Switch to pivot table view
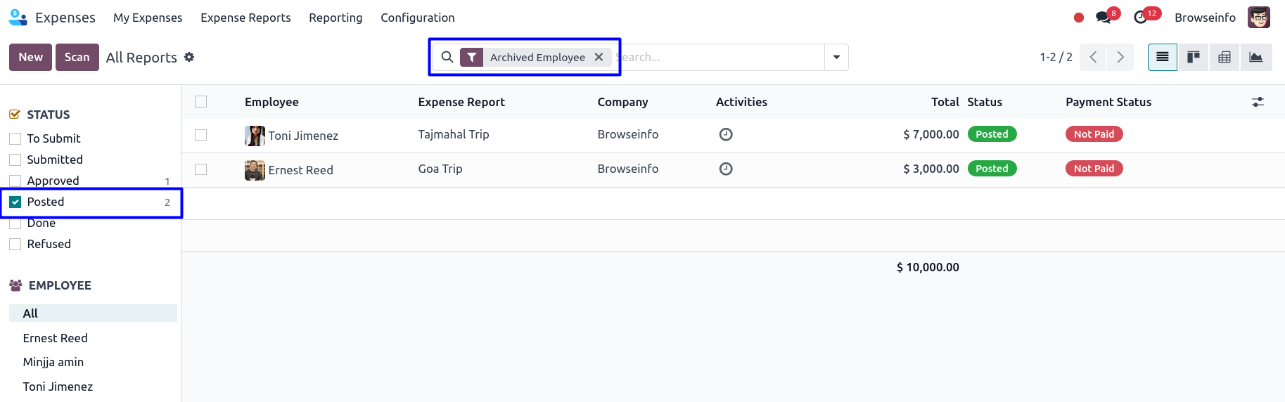The height and width of the screenshot is (402, 1285). click(1225, 57)
